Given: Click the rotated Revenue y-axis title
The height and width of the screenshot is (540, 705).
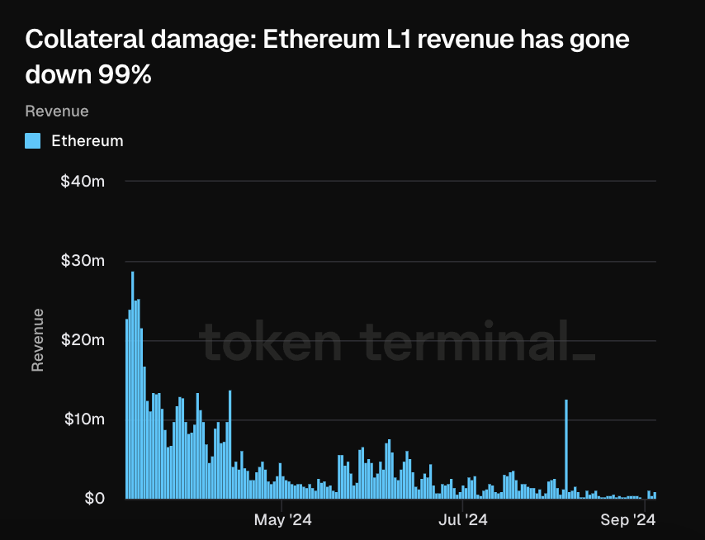Looking at the screenshot, I should coord(38,340).
